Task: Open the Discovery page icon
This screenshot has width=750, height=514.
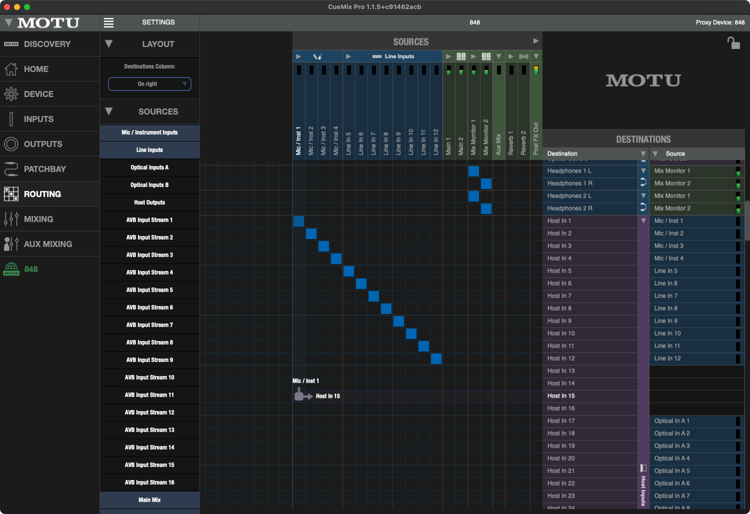Action: (x=11, y=44)
